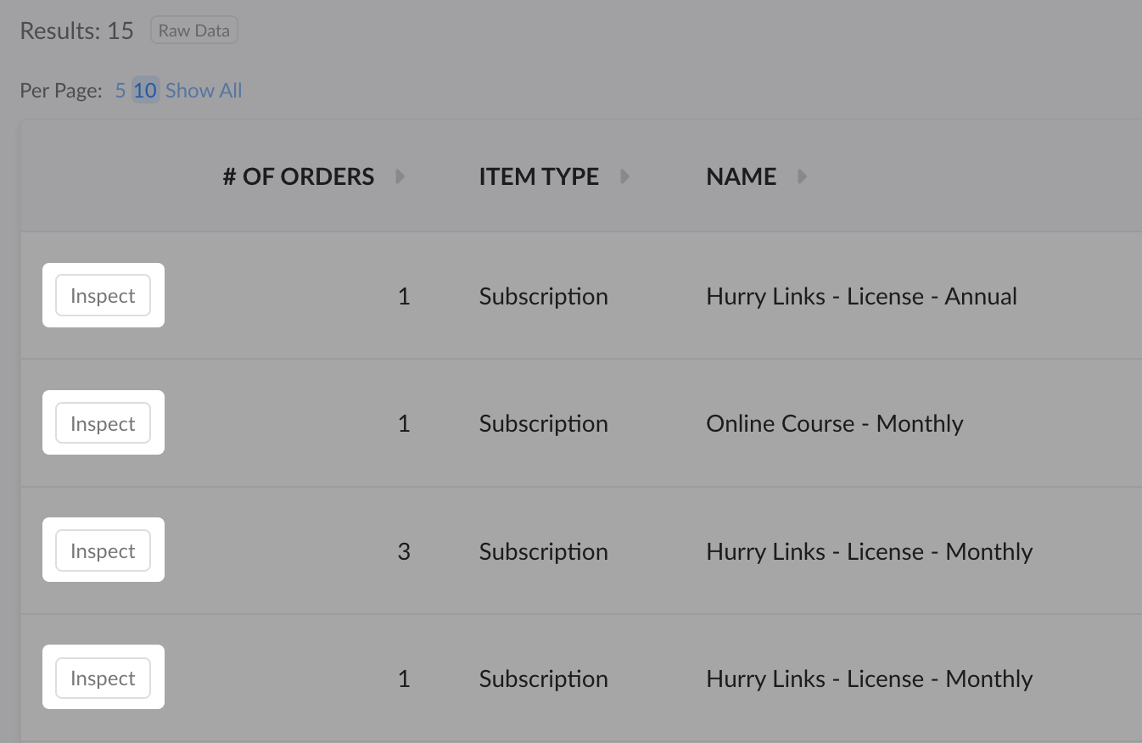Click the sort triangle beside NAME
Screen dimensions: 1142x743
803,176
